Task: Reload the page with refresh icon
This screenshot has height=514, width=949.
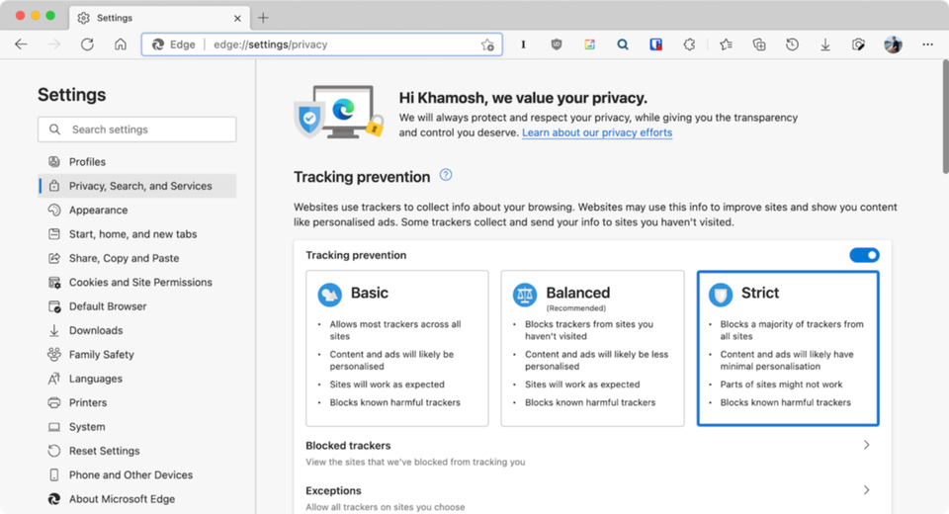Action: [x=87, y=44]
